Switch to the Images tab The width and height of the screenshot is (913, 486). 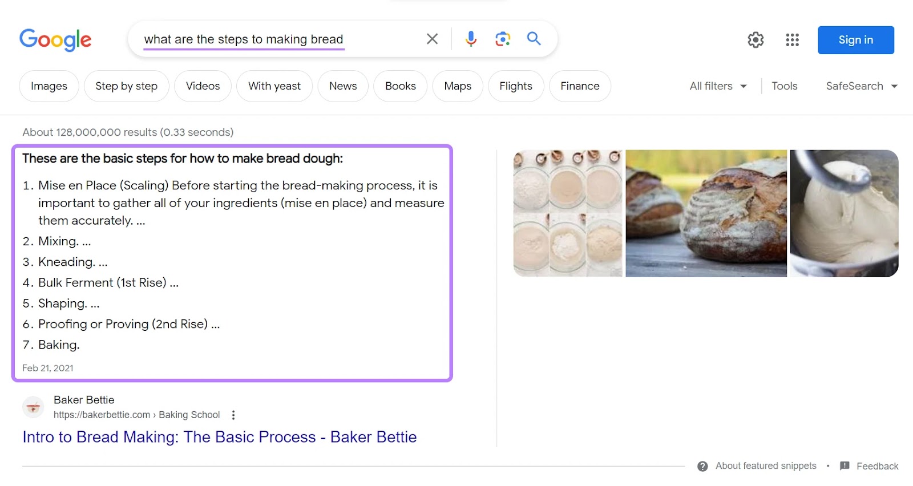tap(49, 86)
